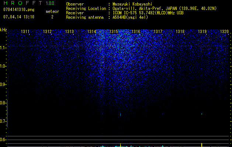Click the 1.1 frequency axis label
This screenshot has height=147, width=232.
coord(3,48)
